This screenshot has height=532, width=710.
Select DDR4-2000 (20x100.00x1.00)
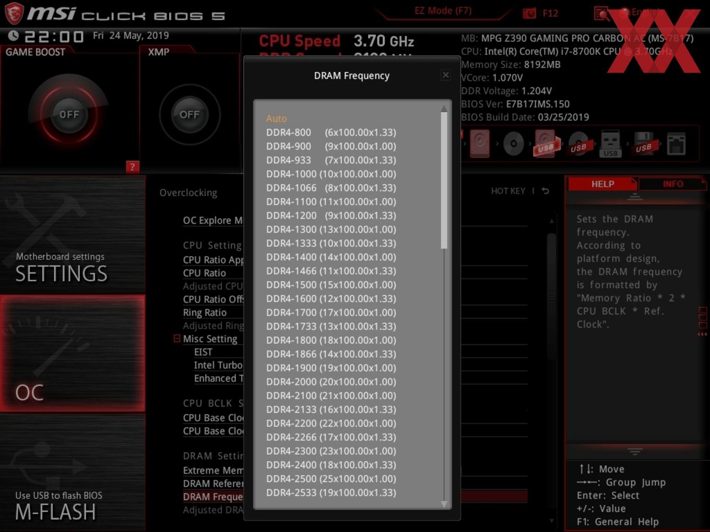point(331,381)
